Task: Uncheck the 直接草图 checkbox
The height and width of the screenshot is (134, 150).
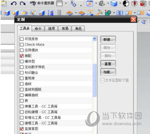Action: (22, 129)
